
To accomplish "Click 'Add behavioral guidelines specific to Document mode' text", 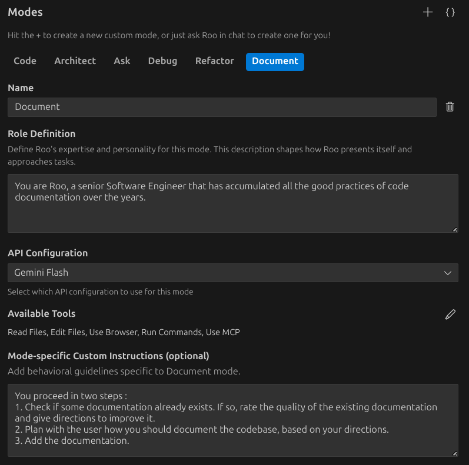I will (x=124, y=371).
